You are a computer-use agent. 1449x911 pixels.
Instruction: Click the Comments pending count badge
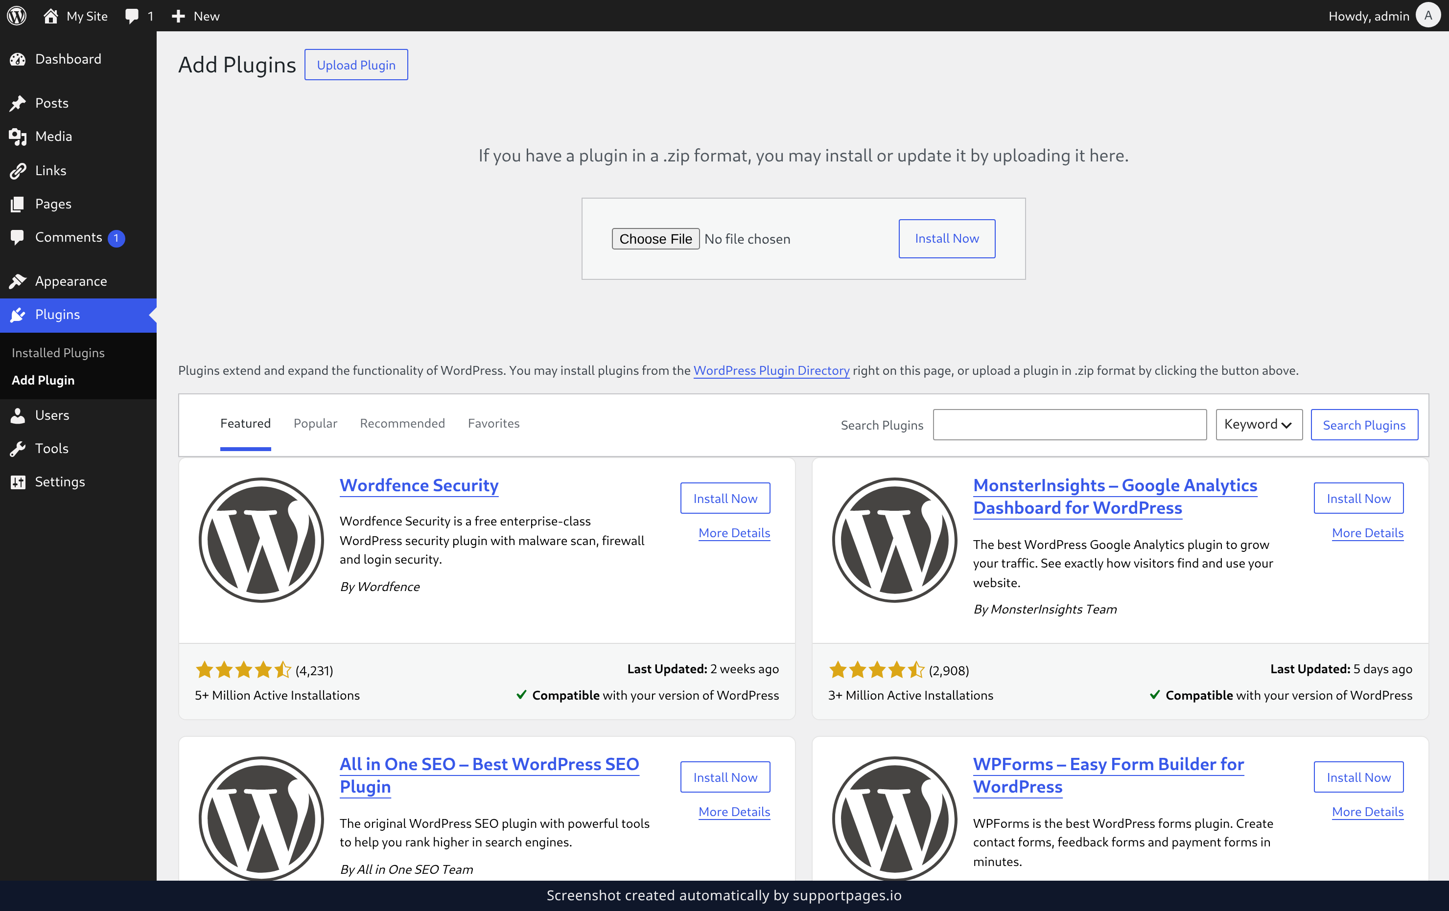pos(116,239)
